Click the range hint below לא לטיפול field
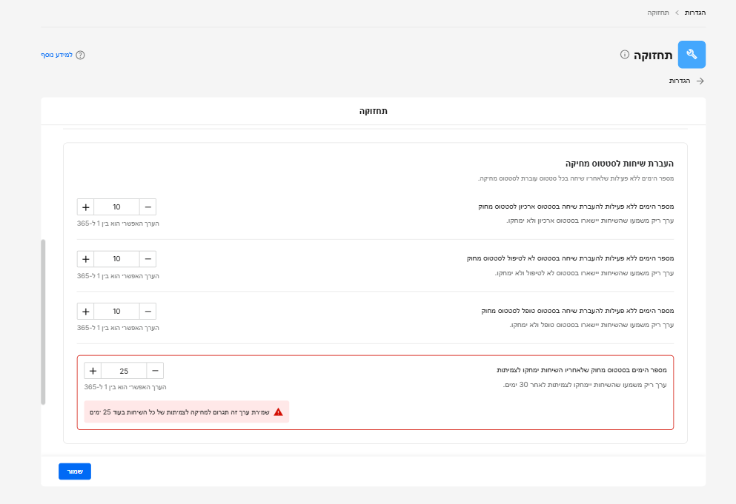Screen dimensions: 736x504 pos(118,275)
